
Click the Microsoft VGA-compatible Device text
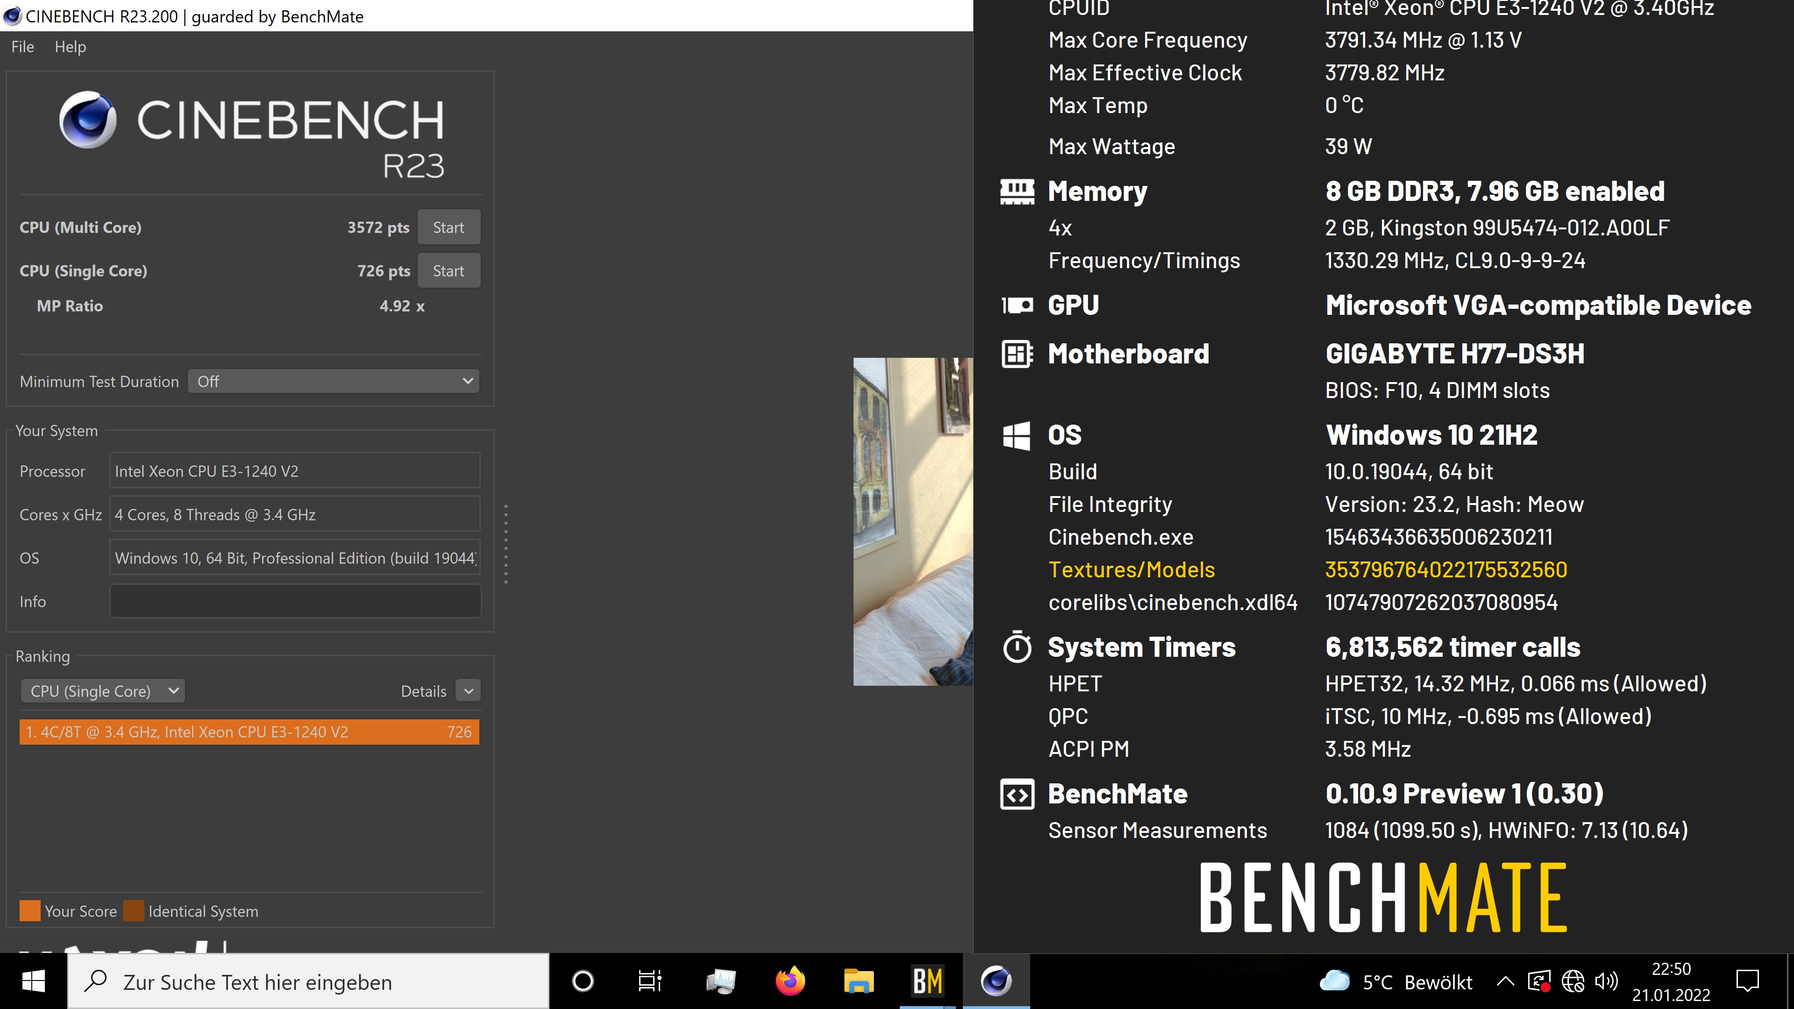click(x=1538, y=305)
